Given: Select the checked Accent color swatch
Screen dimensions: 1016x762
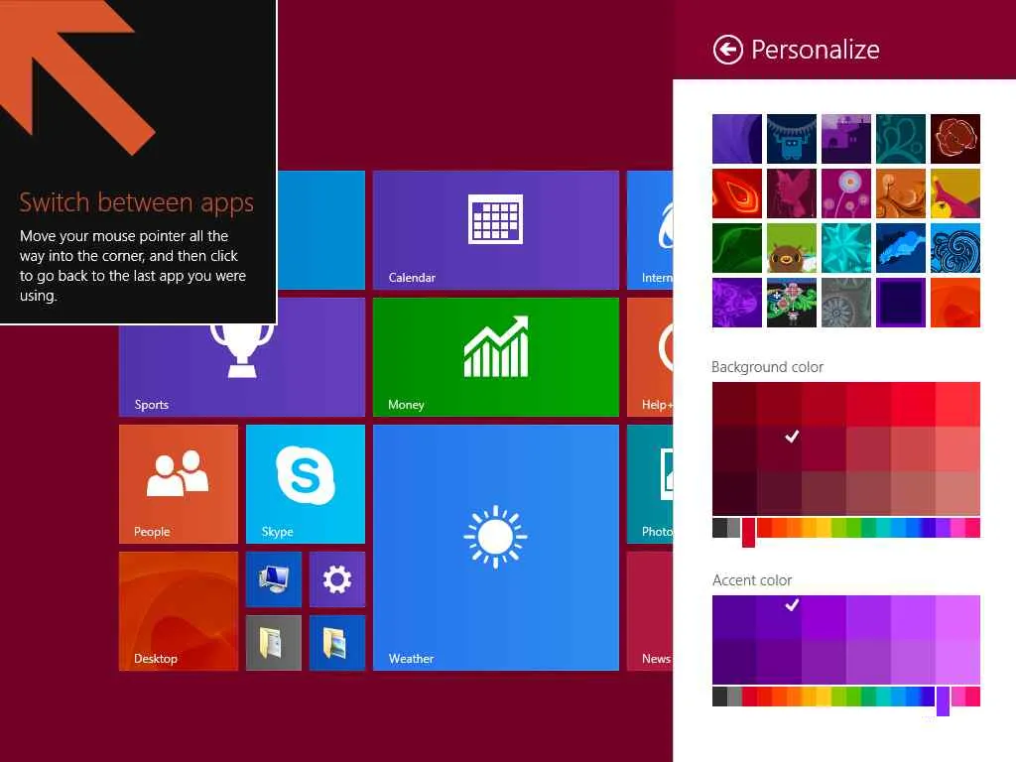Looking at the screenshot, I should pos(780,617).
